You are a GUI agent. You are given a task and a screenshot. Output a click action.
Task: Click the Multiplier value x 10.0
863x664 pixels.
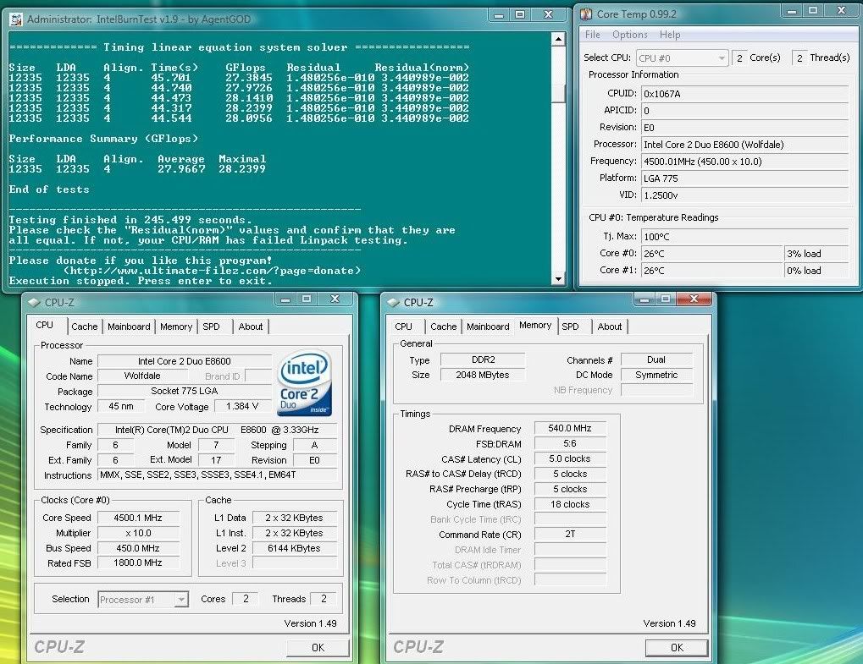click(x=138, y=533)
